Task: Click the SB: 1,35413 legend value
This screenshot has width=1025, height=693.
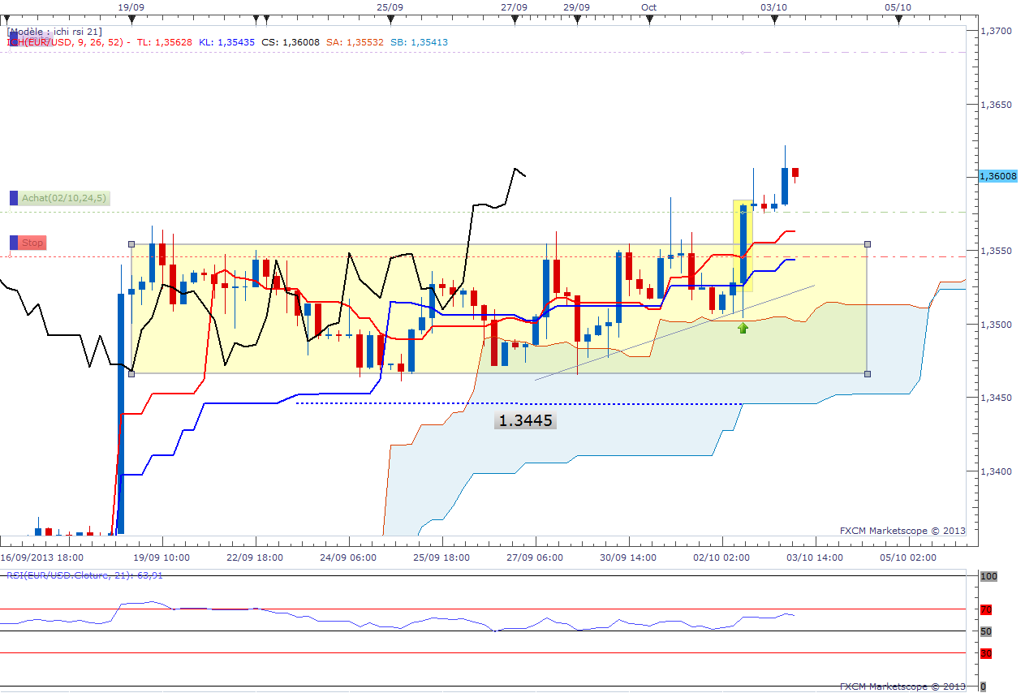Action: click(419, 42)
